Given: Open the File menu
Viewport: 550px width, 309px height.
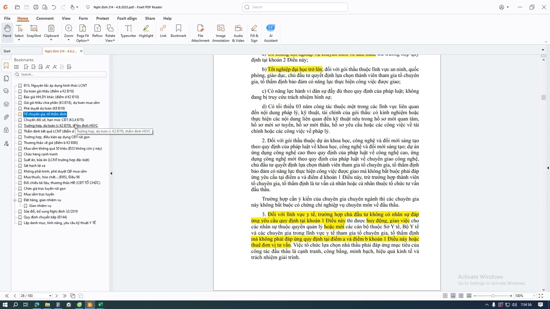Looking at the screenshot, I should (7, 18).
